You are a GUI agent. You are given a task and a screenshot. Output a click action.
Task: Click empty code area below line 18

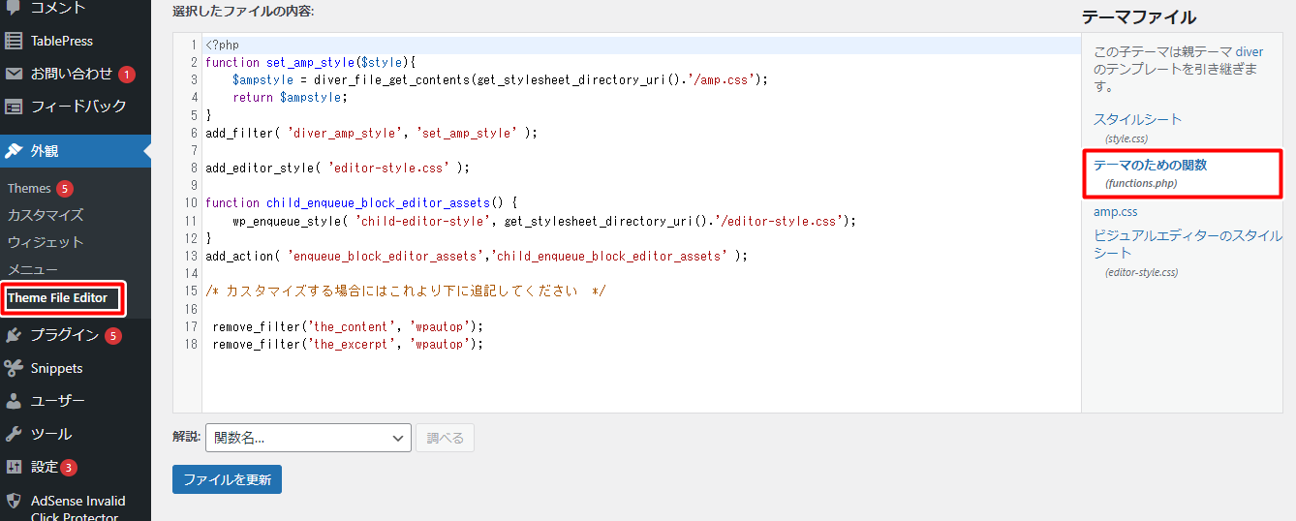coord(639,383)
